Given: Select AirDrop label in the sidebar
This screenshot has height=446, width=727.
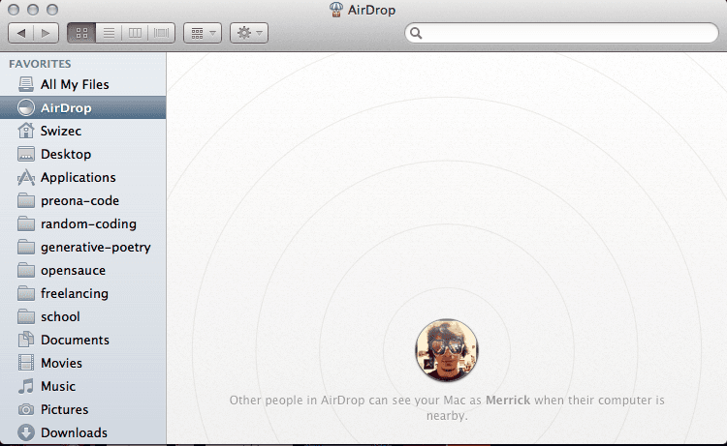Looking at the screenshot, I should (66, 107).
